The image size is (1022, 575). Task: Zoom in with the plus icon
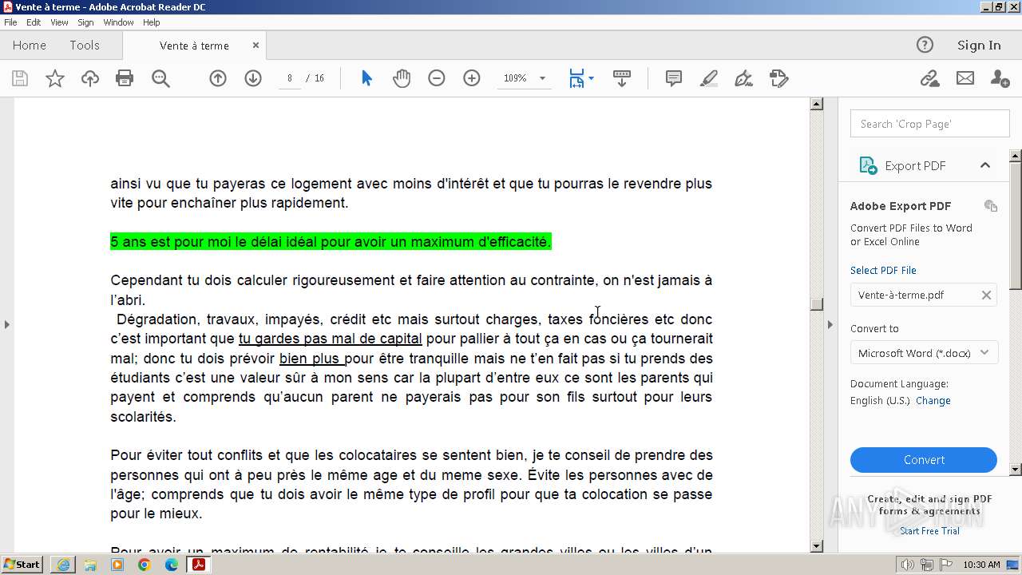[472, 78]
